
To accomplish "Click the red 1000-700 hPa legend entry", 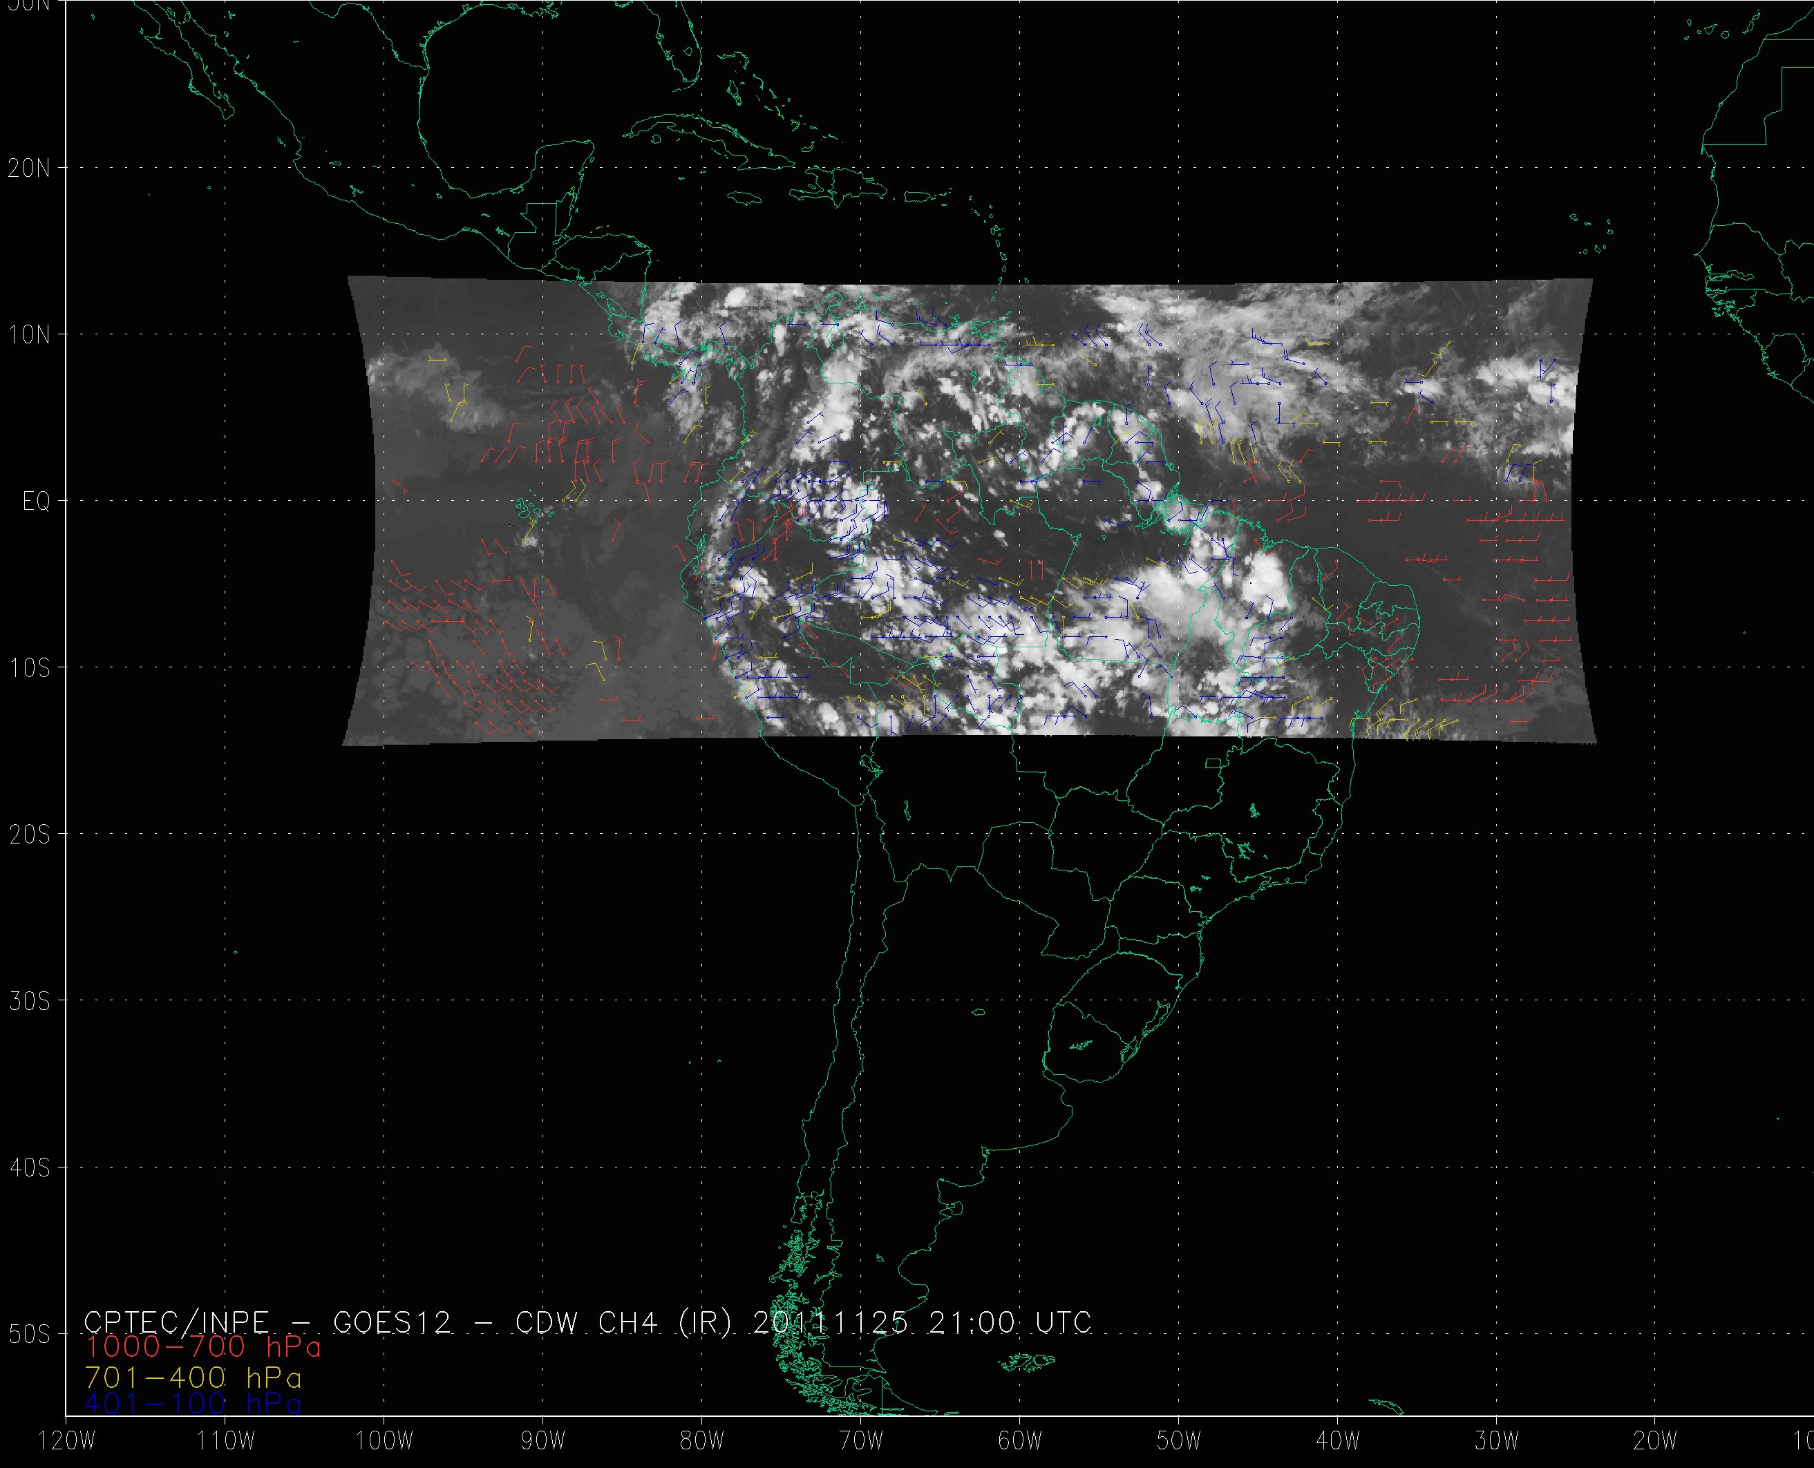I will (x=203, y=1346).
